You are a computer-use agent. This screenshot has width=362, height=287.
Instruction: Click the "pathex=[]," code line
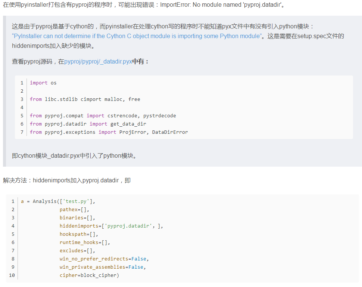click(74, 210)
